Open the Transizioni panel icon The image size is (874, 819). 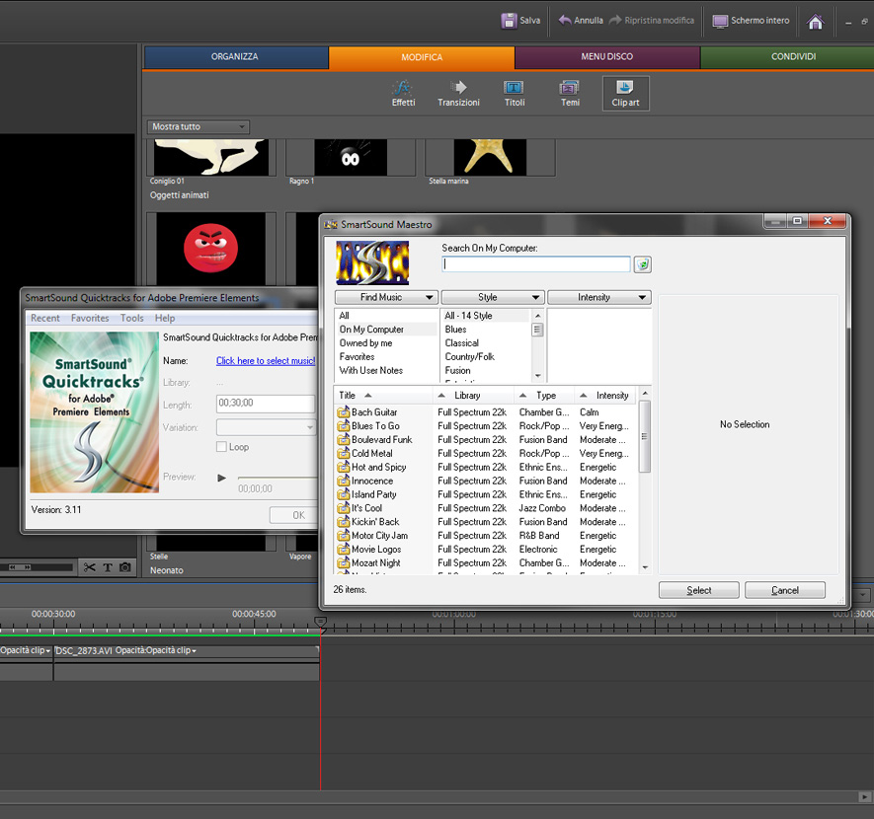pos(458,87)
